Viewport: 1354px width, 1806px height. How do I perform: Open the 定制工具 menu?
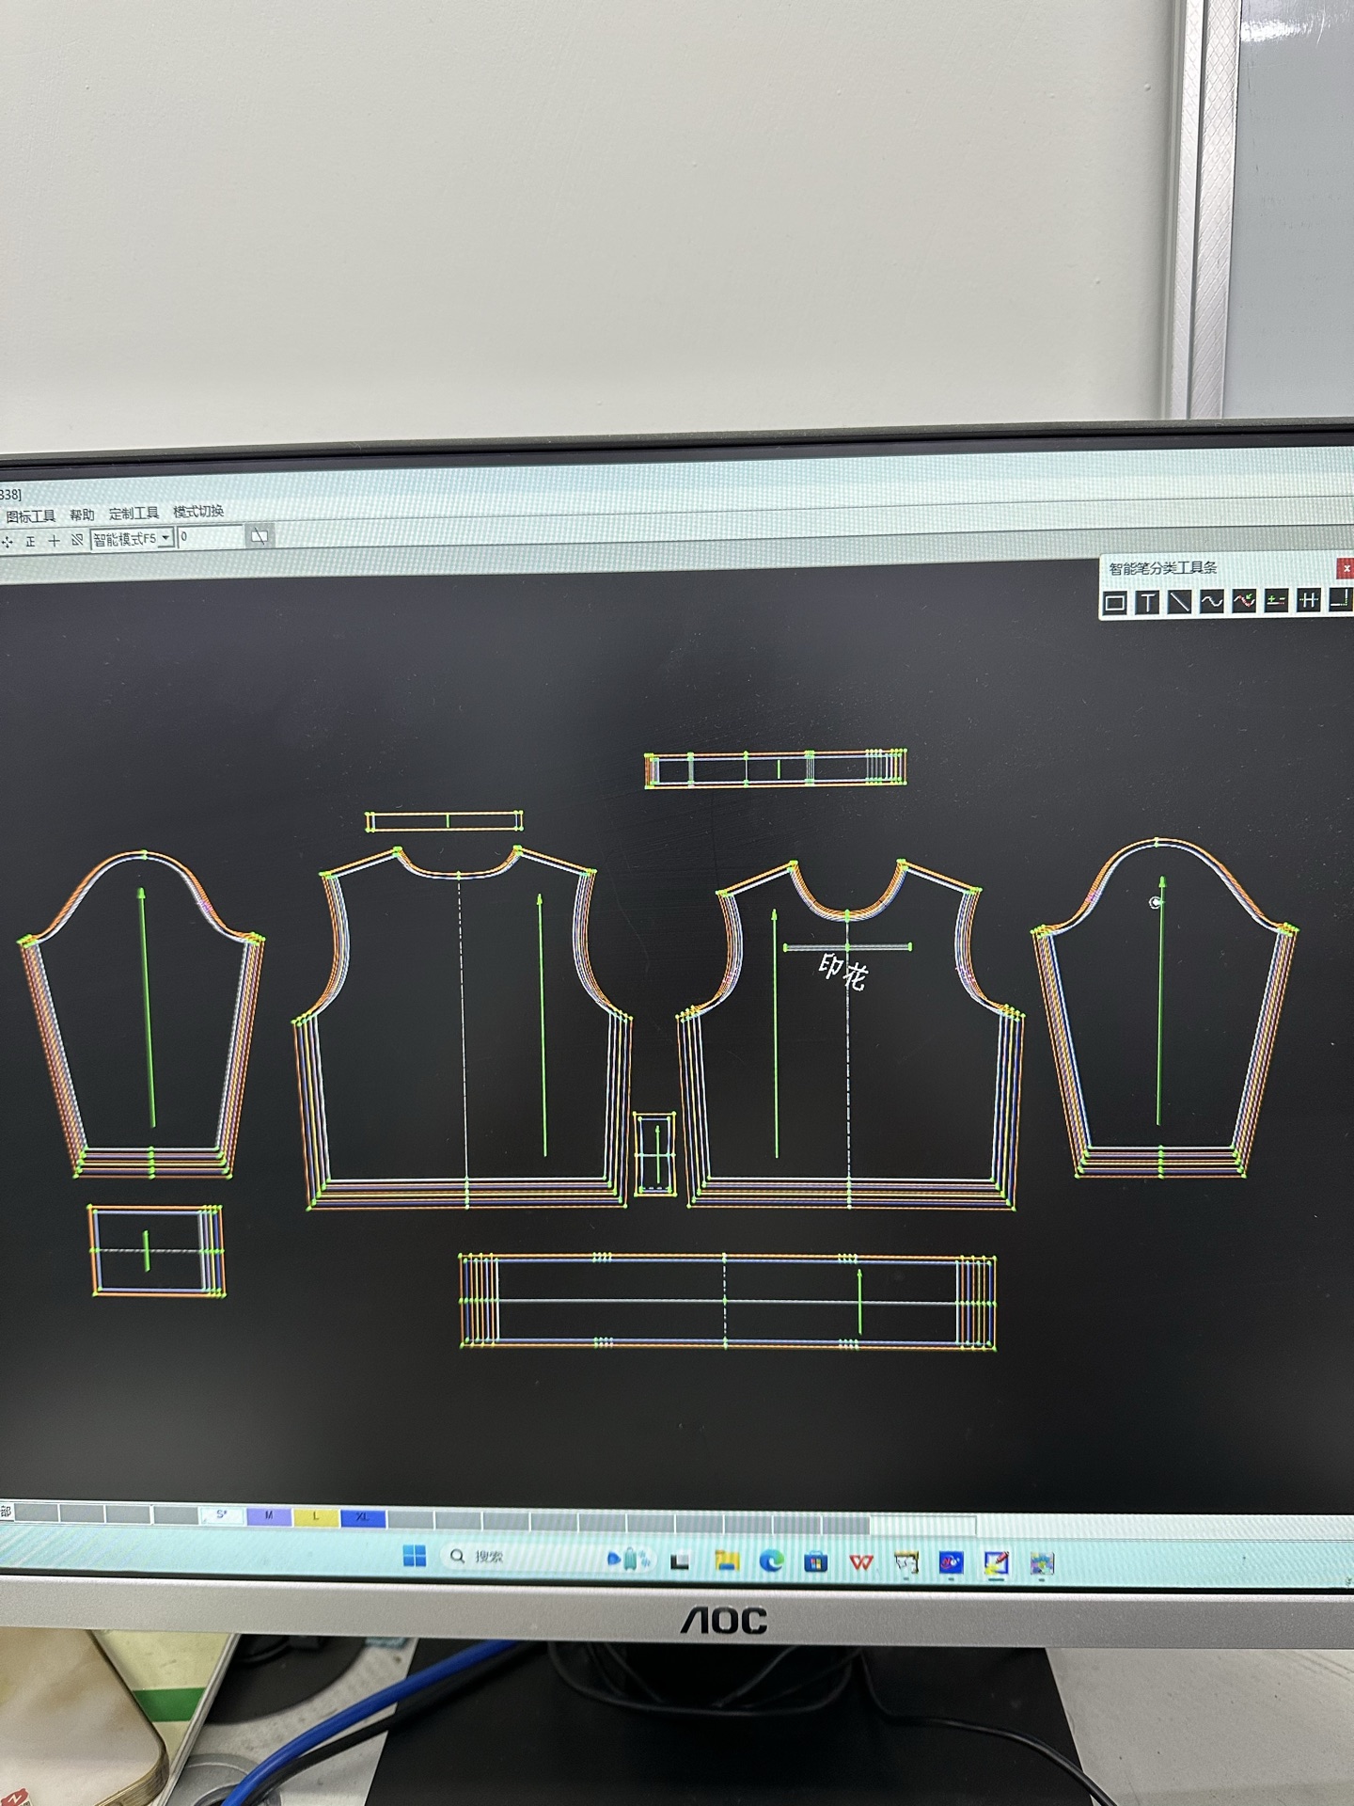pyautogui.click(x=134, y=514)
